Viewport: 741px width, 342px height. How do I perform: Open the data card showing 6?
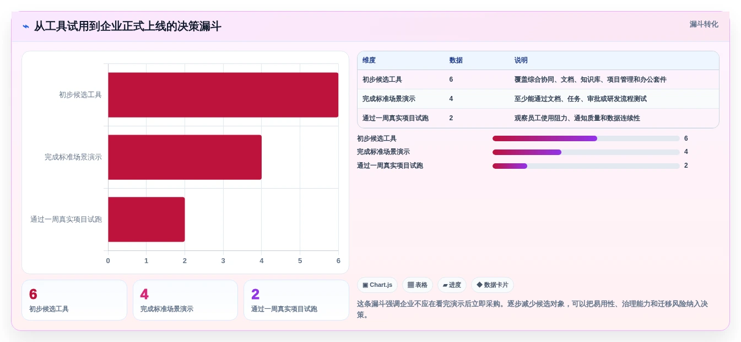tap(74, 300)
